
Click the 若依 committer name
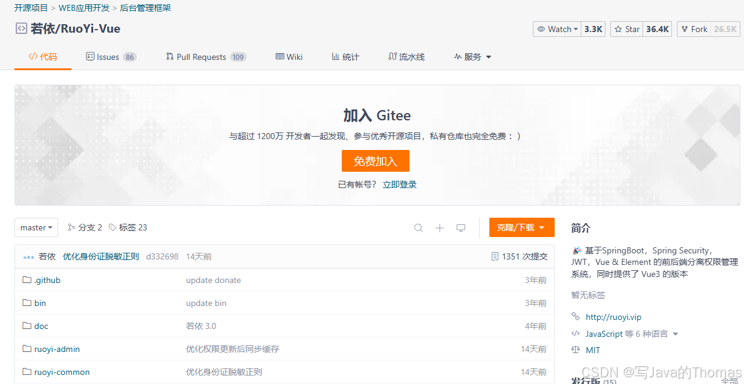click(x=47, y=256)
